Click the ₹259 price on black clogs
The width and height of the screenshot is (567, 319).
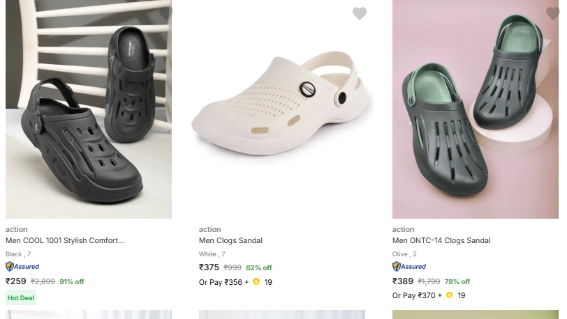(16, 281)
